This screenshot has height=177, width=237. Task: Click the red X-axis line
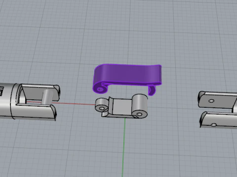click(x=74, y=104)
